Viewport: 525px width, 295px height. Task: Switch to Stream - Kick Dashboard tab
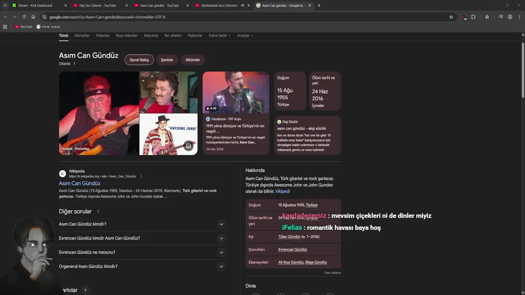pyautogui.click(x=35, y=5)
